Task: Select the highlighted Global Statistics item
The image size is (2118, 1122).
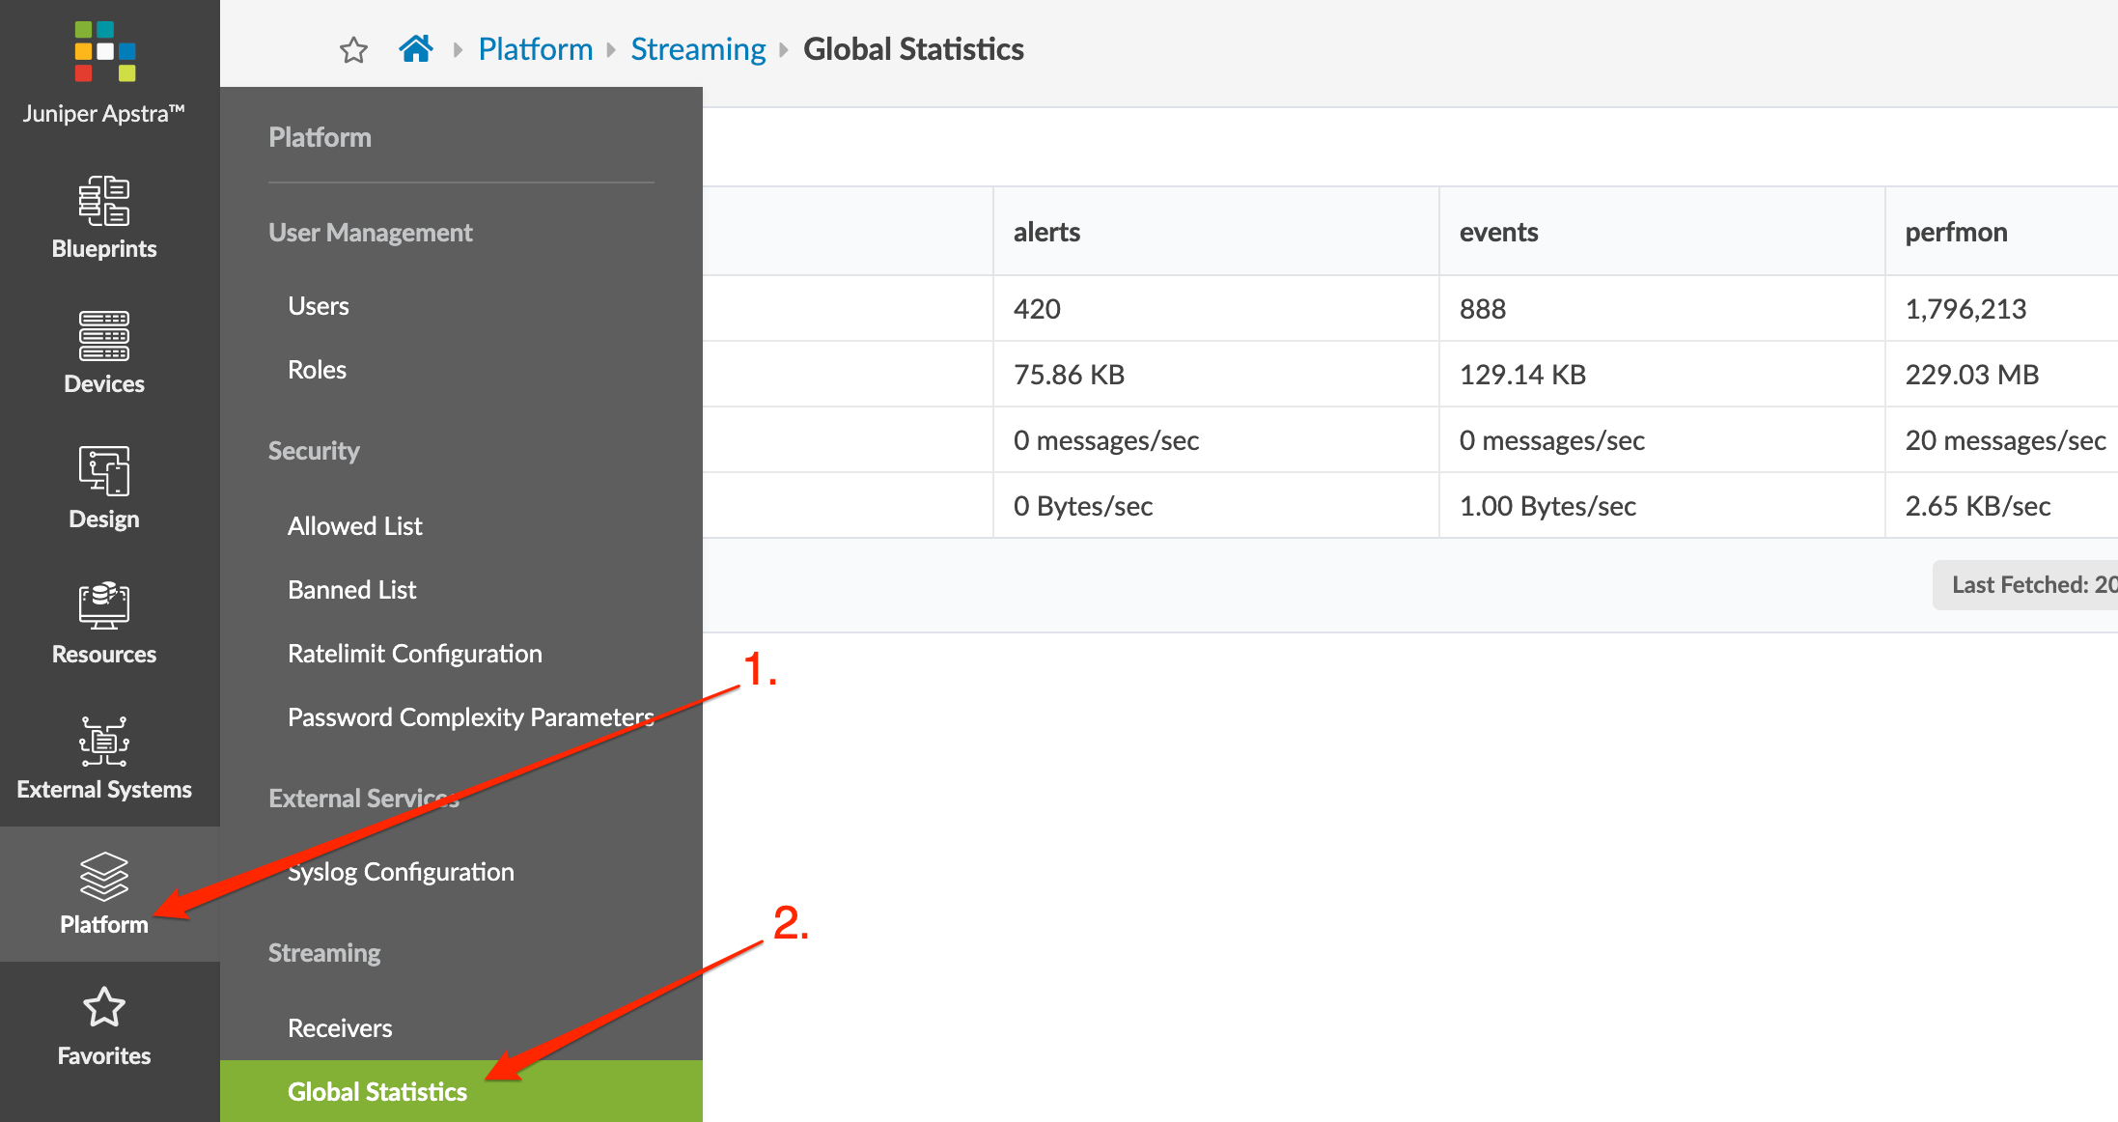Action: click(377, 1092)
